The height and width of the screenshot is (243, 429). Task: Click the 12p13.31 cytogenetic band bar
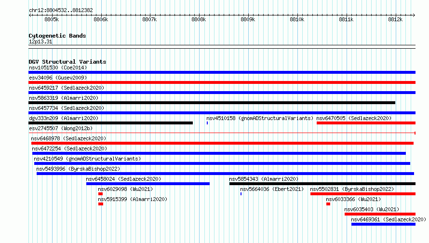click(222, 47)
